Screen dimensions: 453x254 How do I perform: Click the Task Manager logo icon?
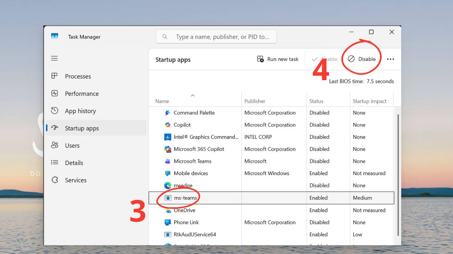(55, 37)
